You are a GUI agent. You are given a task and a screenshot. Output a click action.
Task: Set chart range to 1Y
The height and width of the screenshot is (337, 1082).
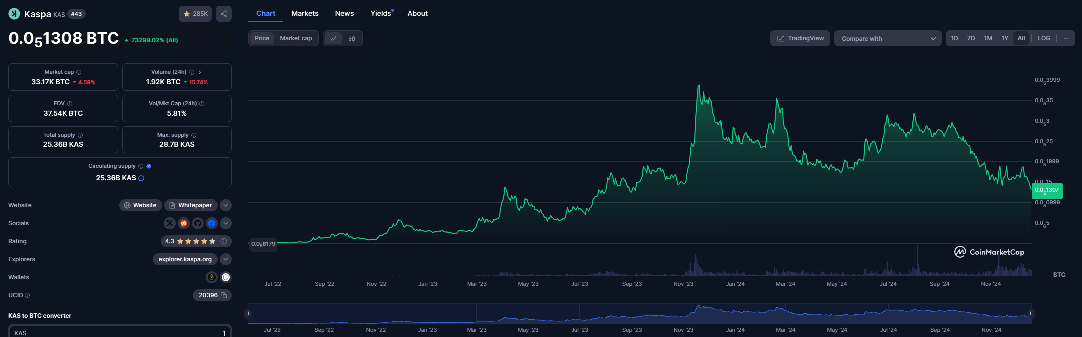1005,38
